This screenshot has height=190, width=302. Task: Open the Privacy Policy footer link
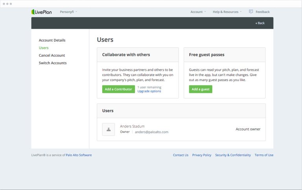202,155
